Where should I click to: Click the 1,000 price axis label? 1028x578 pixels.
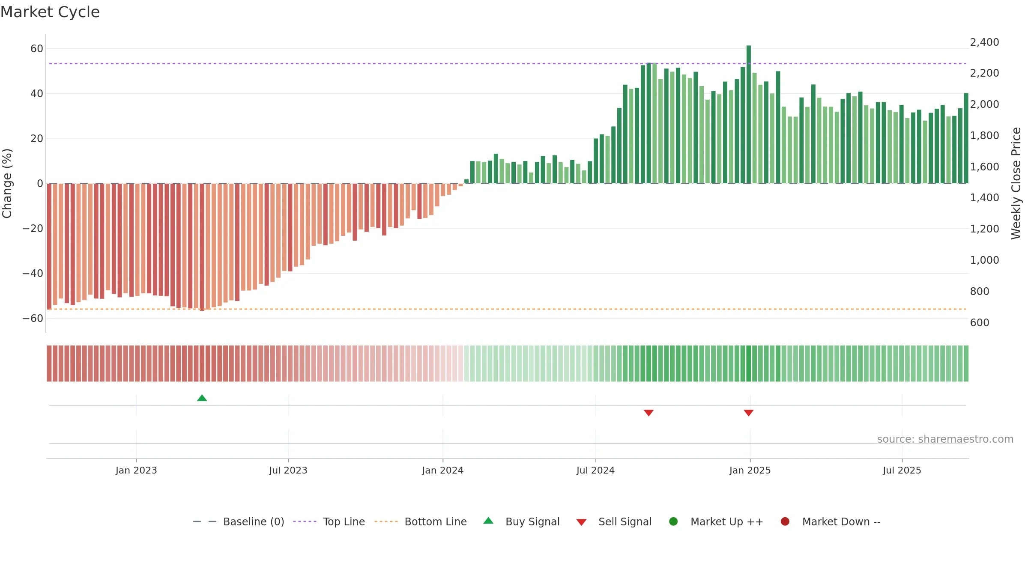pyautogui.click(x=984, y=260)
